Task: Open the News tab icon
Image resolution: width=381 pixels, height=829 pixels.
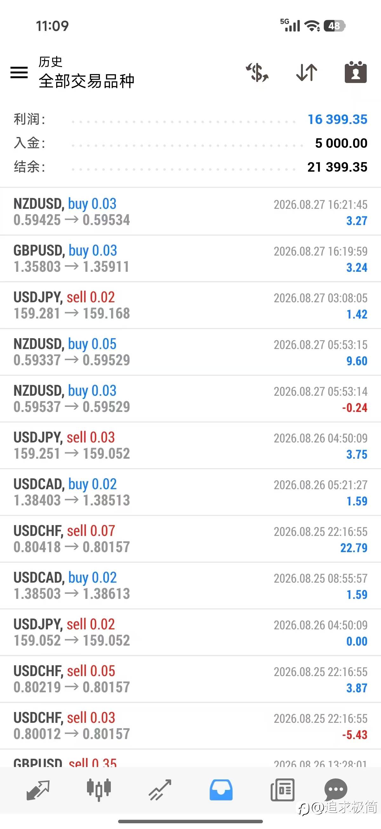Action: [282, 790]
